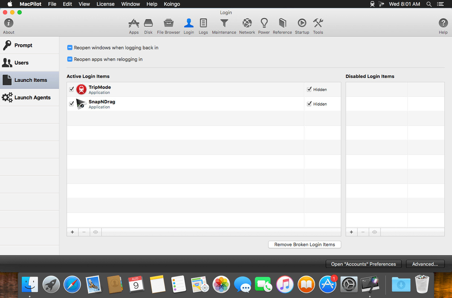The width and height of the screenshot is (452, 298).
Task: Reveal disabled login item with eye button
Action: point(374,232)
